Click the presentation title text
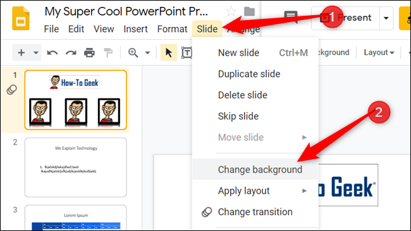411x231 pixels. 126,11
